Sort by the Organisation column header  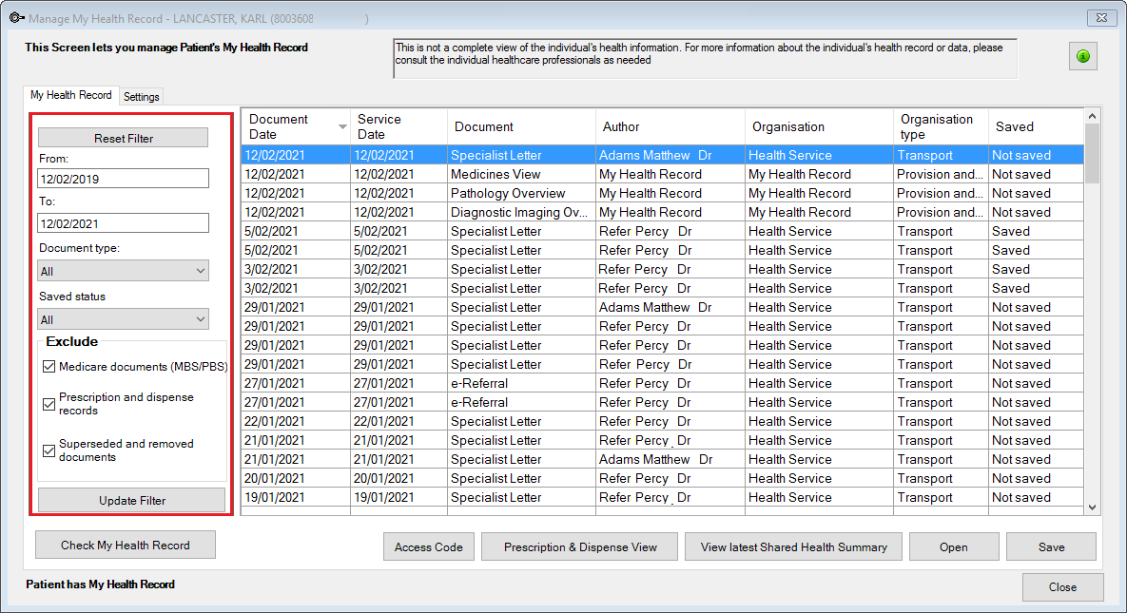(x=820, y=126)
